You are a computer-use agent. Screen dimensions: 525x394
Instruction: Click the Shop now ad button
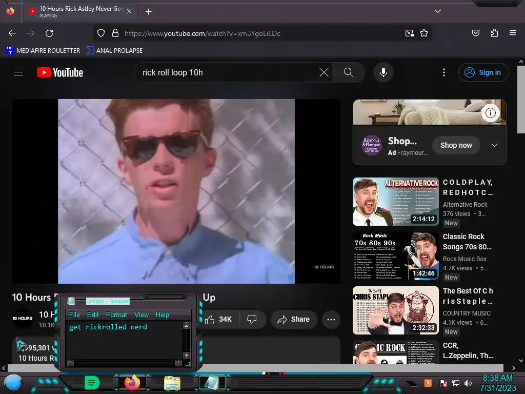pos(456,145)
